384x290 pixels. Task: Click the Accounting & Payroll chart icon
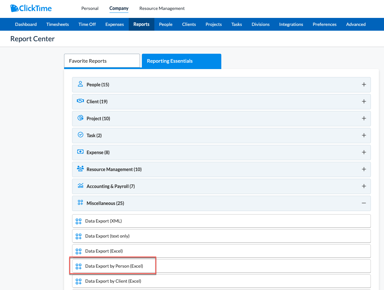[x=80, y=185]
